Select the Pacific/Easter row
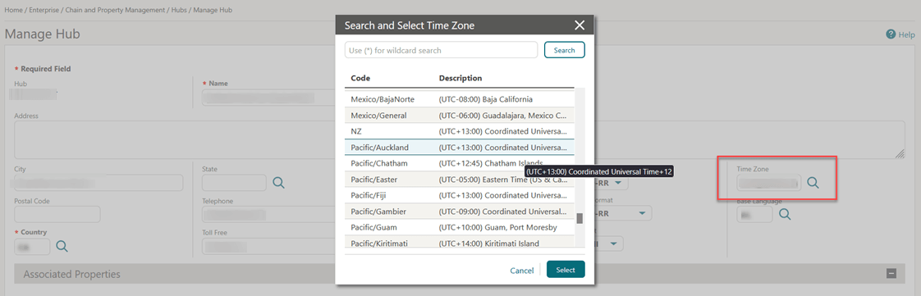 tap(460, 179)
